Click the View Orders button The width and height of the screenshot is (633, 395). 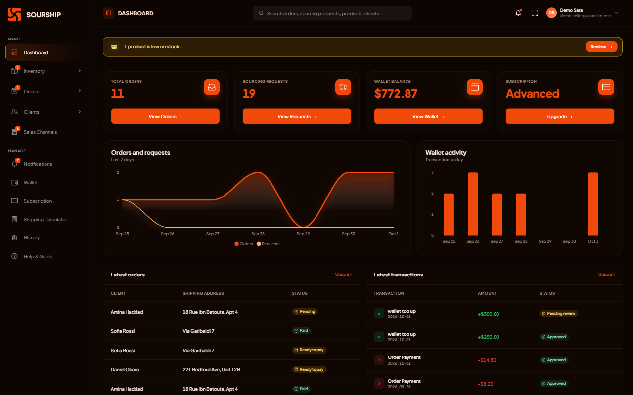tap(165, 117)
